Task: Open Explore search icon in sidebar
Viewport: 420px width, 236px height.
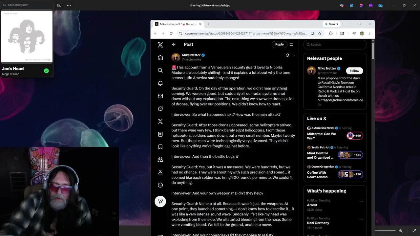Action: [x=160, y=70]
